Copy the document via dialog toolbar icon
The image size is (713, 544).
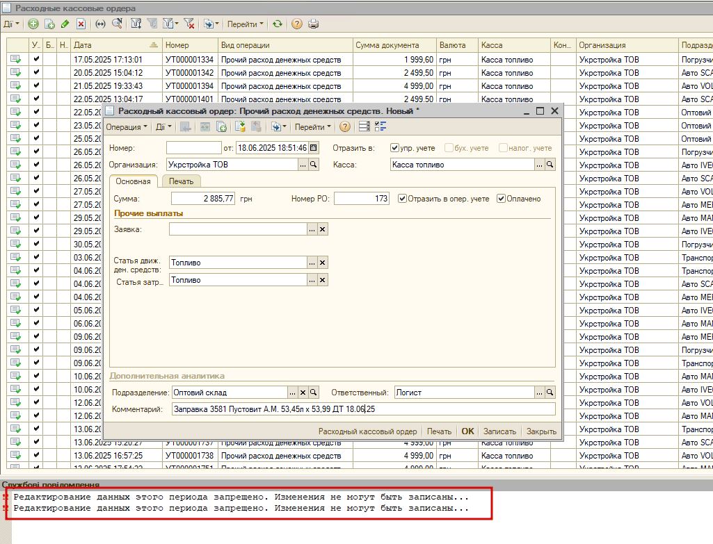221,127
